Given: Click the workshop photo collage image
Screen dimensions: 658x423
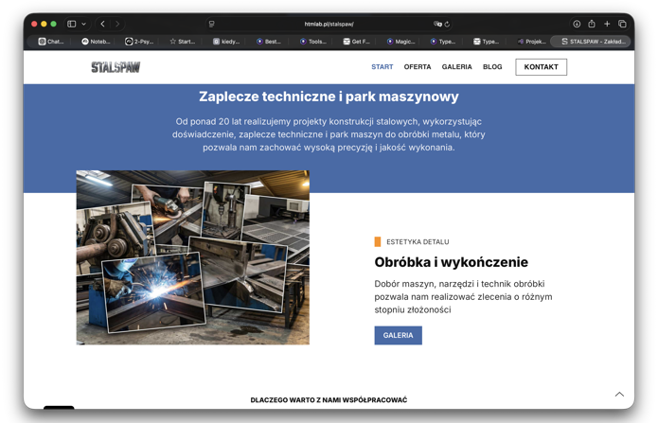Looking at the screenshot, I should coord(193,257).
